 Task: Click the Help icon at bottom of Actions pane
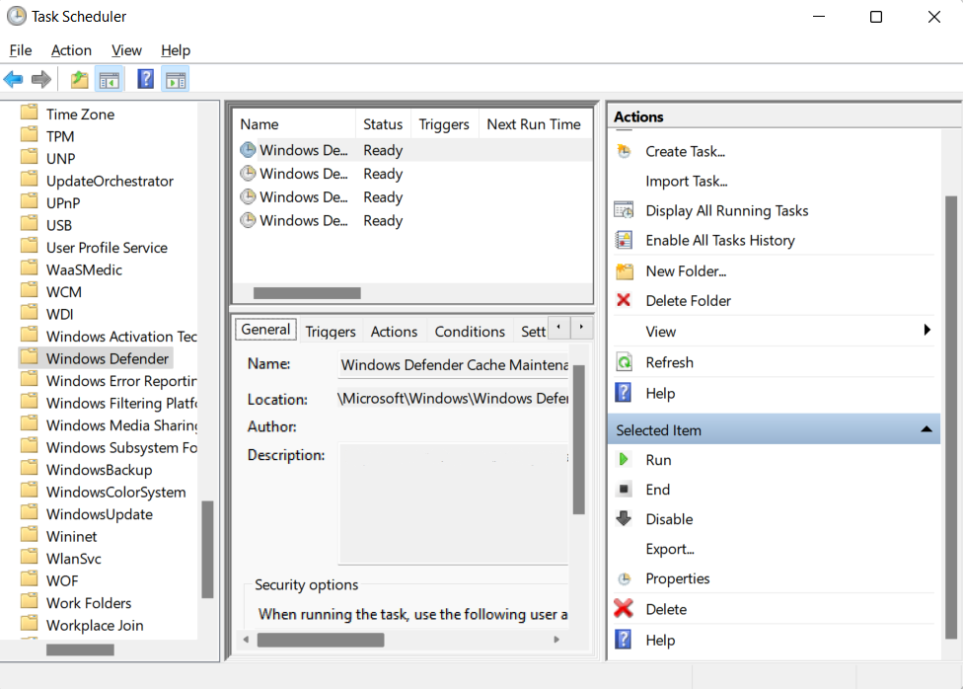[624, 640]
